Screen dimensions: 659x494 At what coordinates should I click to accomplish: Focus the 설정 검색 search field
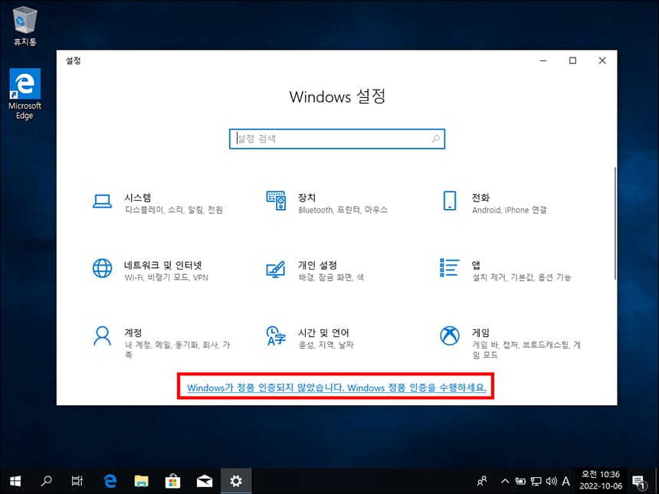[337, 139]
